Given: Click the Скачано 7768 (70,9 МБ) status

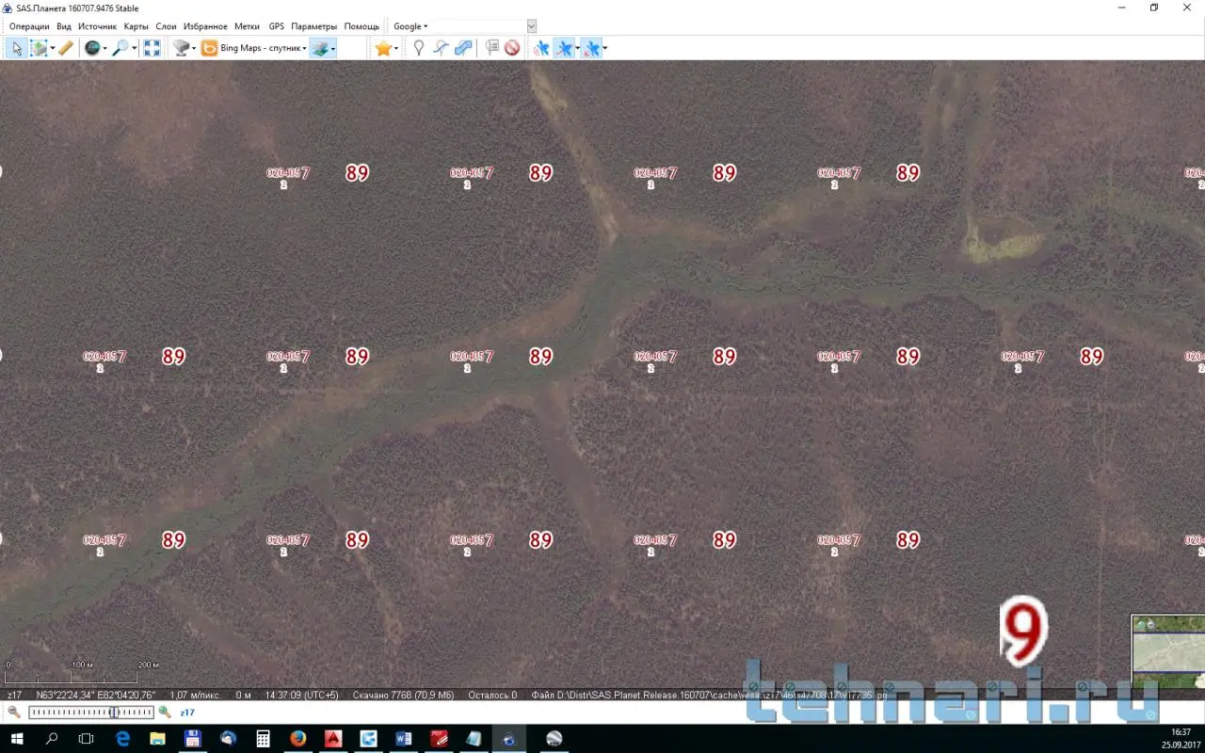Looking at the screenshot, I should [403, 696].
